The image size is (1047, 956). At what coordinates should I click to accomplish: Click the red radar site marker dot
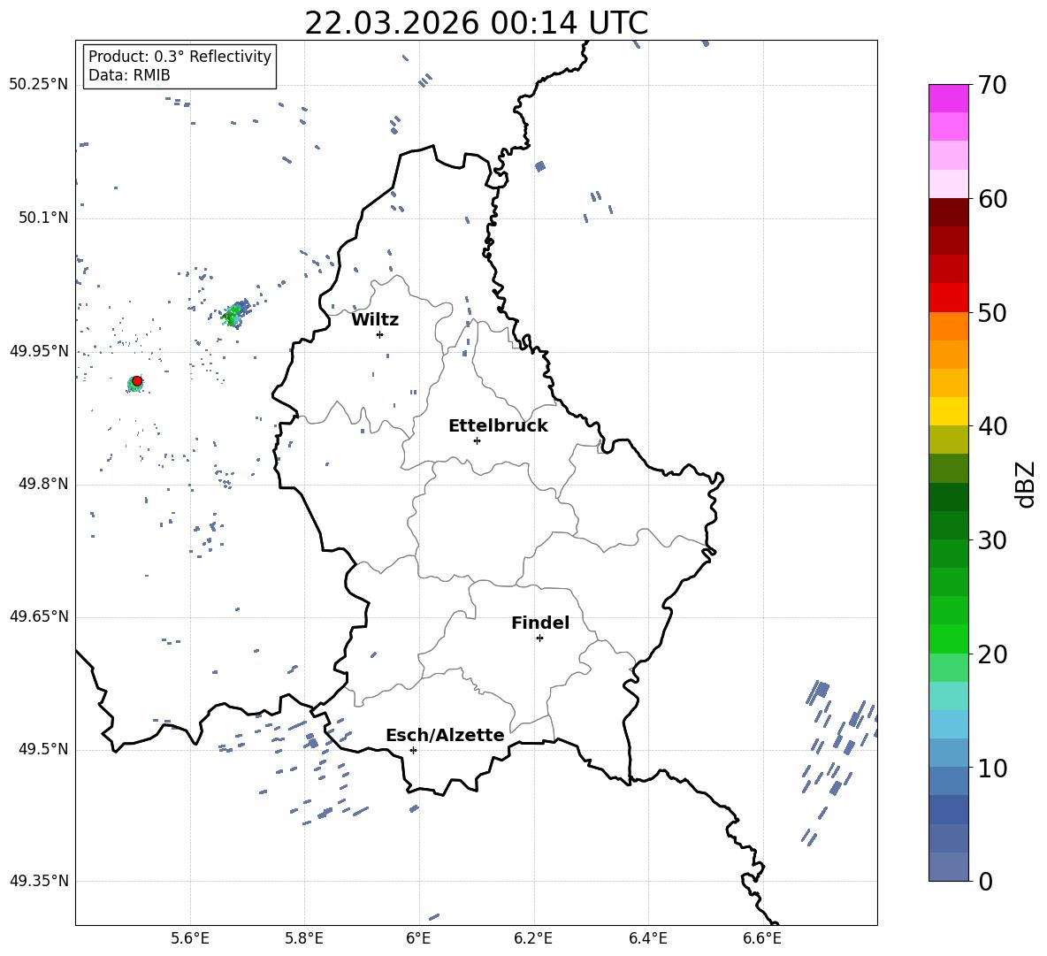pyautogui.click(x=137, y=381)
